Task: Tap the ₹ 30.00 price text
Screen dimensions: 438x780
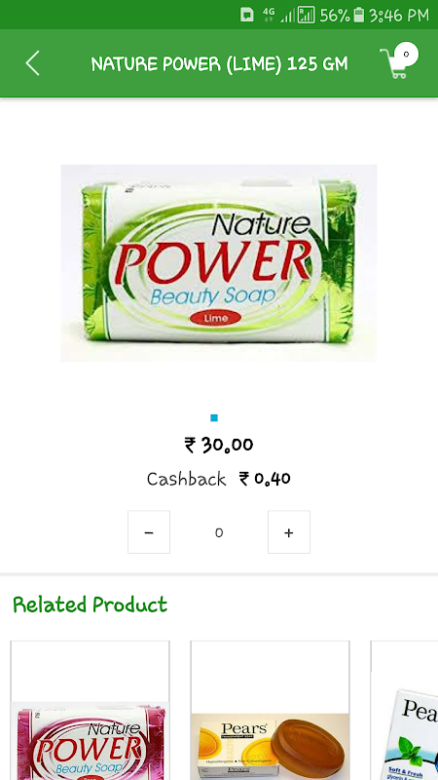Action: coord(219,445)
